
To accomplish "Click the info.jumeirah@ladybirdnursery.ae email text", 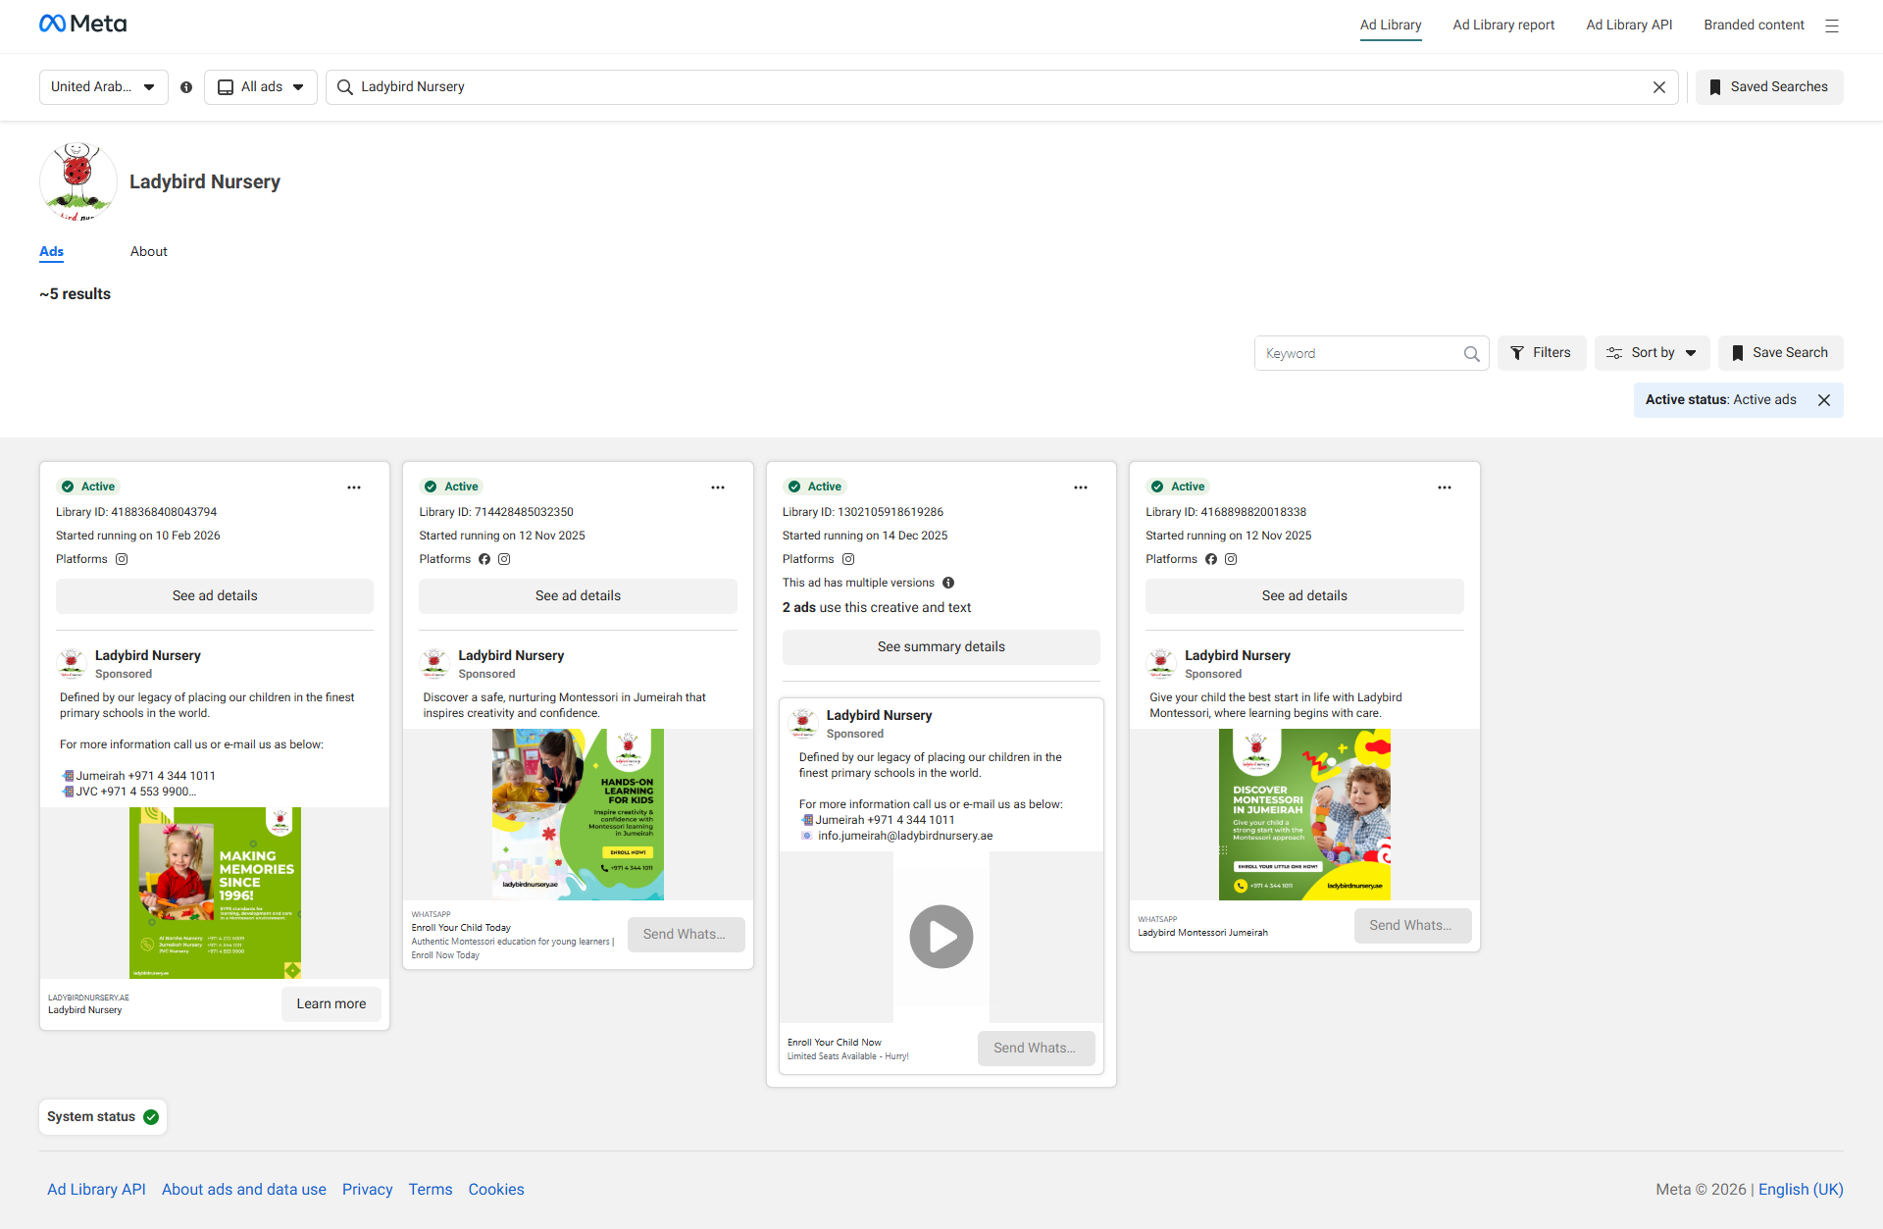I will coord(905,837).
